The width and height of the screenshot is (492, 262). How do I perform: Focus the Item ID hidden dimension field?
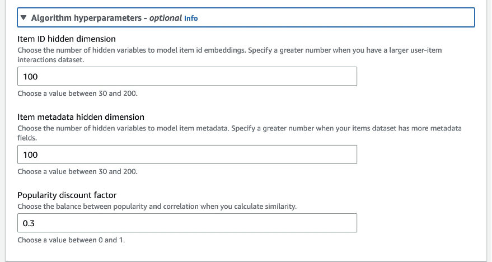[187, 76]
